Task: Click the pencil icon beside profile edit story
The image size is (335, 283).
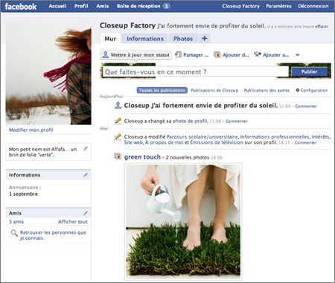Action: point(118,137)
